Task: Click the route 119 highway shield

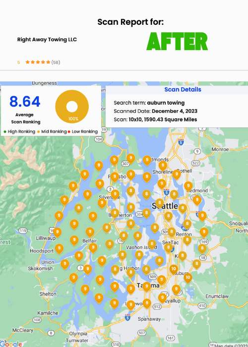Action: pyautogui.click(x=23, y=231)
